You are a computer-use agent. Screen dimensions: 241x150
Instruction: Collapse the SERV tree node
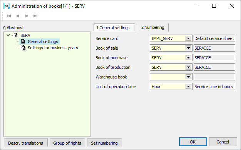[x=8, y=35]
